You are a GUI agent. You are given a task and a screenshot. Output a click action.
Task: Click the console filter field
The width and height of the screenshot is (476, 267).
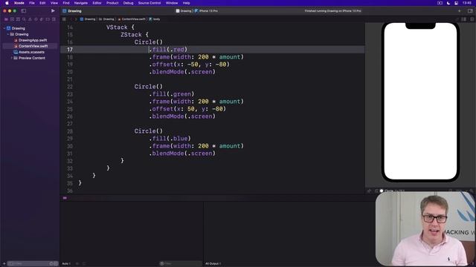pos(180,264)
